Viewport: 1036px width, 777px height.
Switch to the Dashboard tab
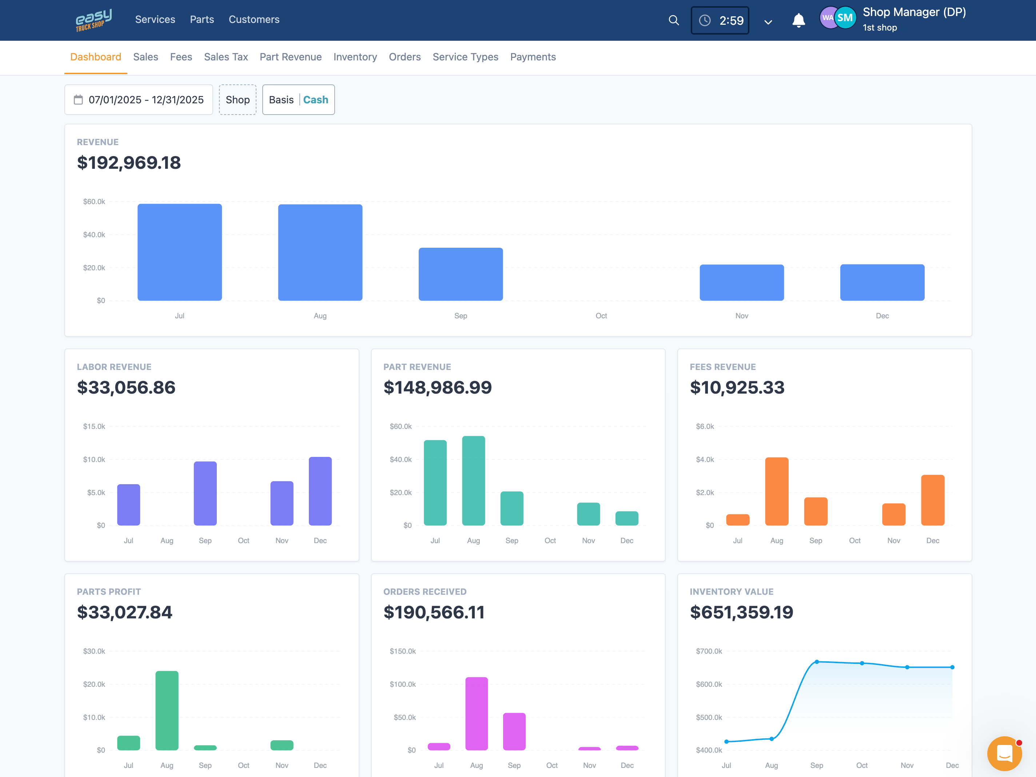click(x=96, y=57)
